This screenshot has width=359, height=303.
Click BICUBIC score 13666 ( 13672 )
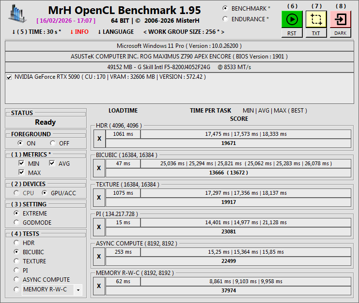pyautogui.click(x=229, y=173)
